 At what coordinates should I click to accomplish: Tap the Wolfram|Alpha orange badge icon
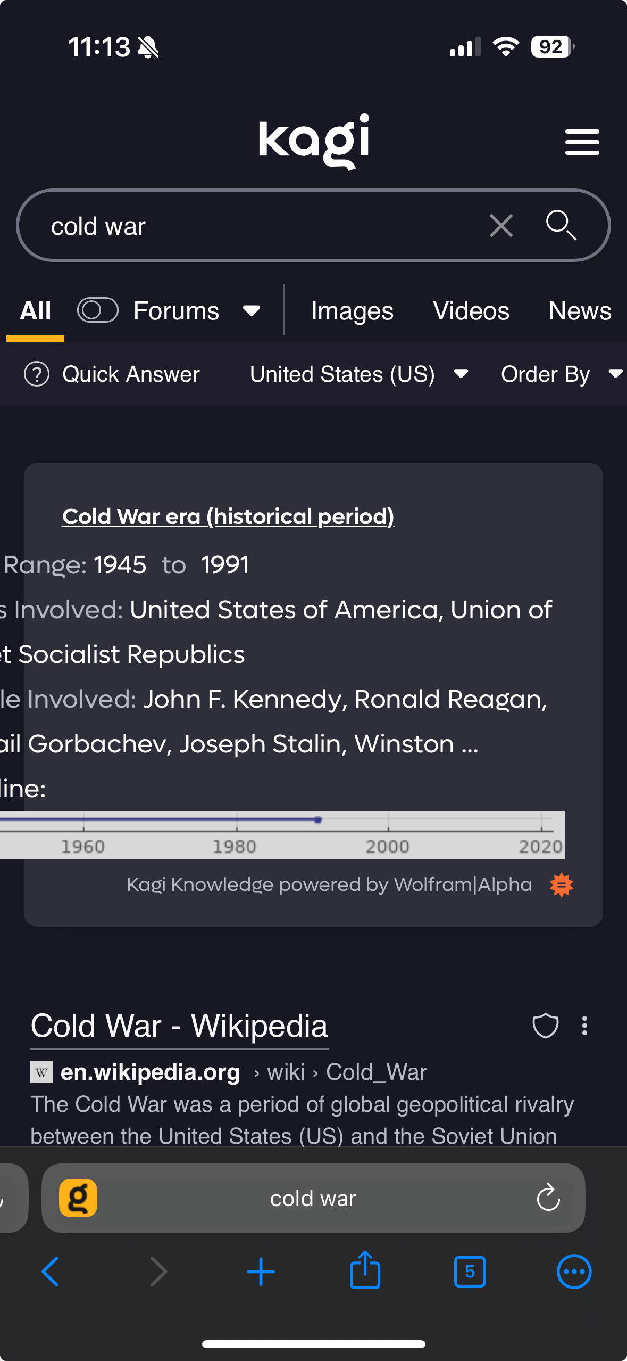click(x=561, y=885)
